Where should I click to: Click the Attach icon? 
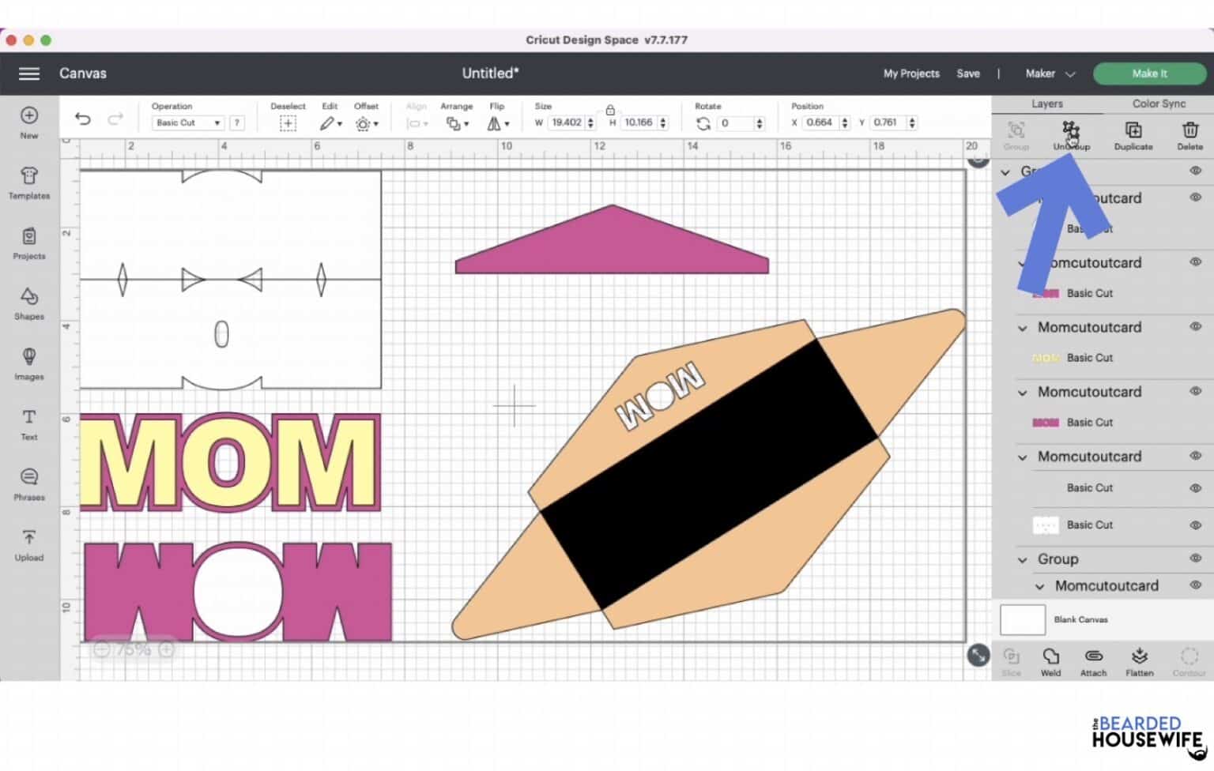click(1094, 660)
